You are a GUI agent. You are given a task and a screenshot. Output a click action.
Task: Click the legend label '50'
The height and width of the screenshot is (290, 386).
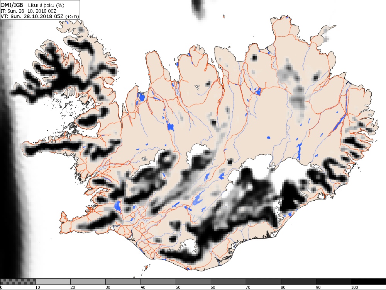(x=178, y=287)
